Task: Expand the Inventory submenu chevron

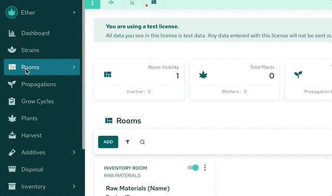Action: [x=74, y=187]
